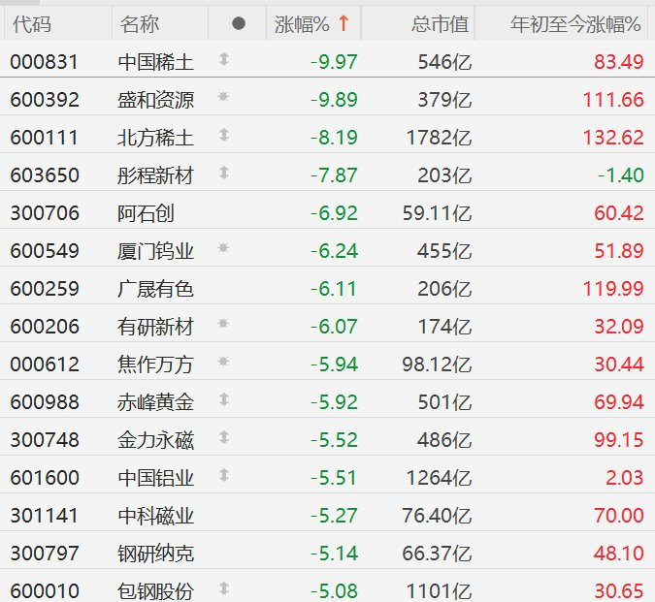Click stock code 301141

coord(45,516)
